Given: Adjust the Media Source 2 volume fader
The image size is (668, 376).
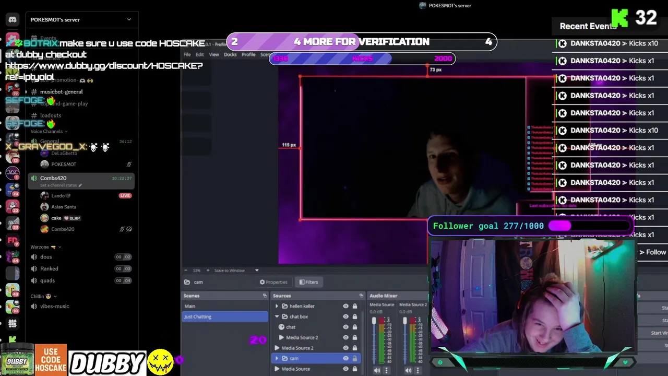Looking at the screenshot, I should coord(405,321).
